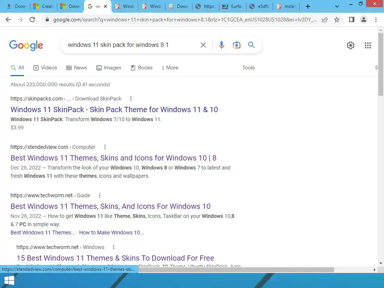Switch to the first Down browser tab
The width and height of the screenshot is (384, 288).
point(16,6)
